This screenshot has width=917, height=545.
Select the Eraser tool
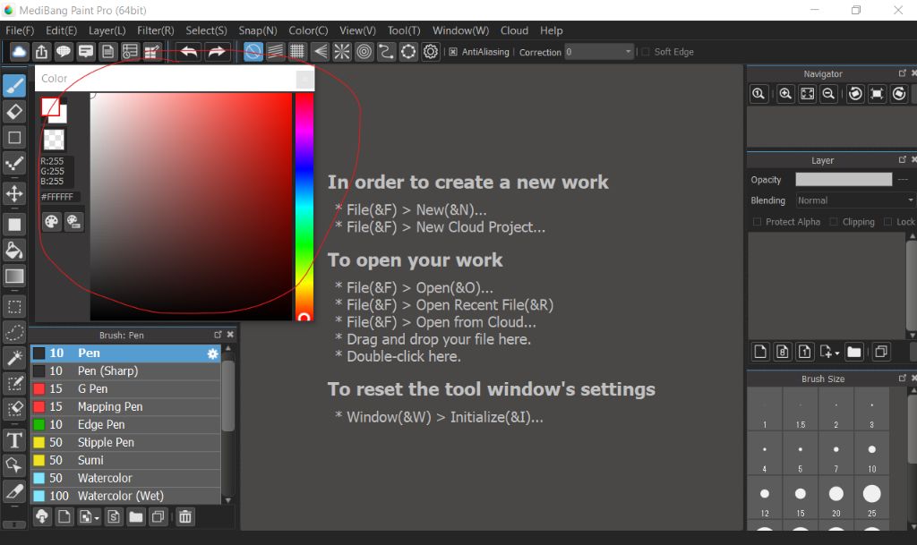[x=14, y=111]
